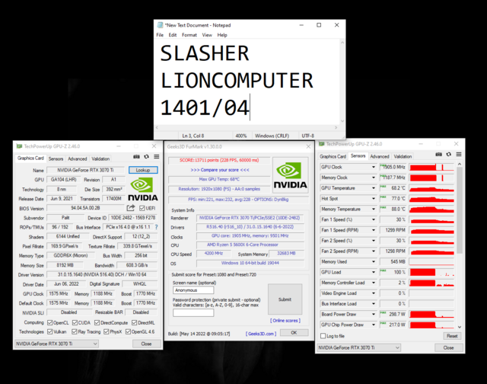This screenshot has width=487, height=384.
Task: Toggle the UEFI checkbox
Action: click(x=140, y=207)
